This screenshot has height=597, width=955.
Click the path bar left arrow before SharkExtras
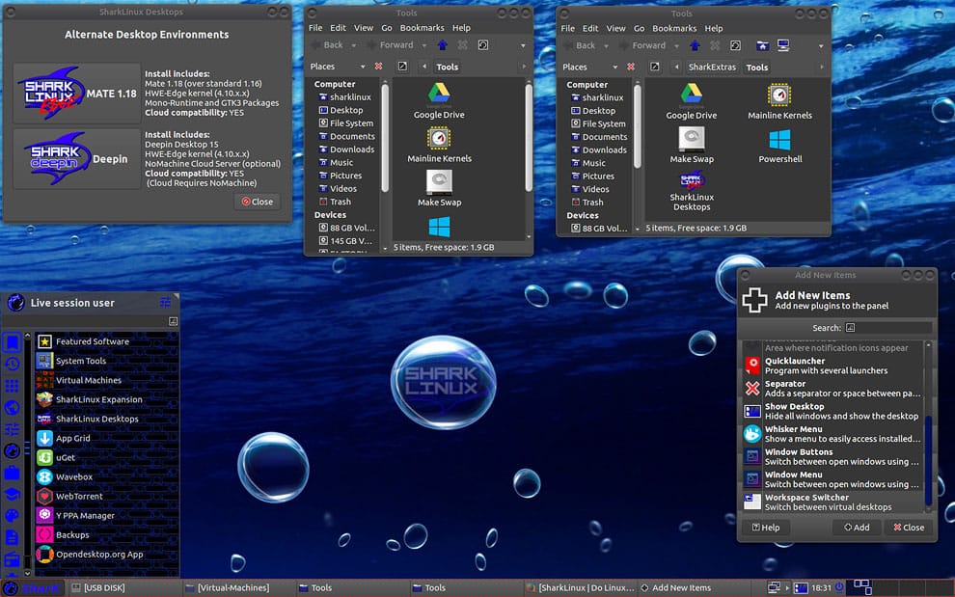[676, 67]
